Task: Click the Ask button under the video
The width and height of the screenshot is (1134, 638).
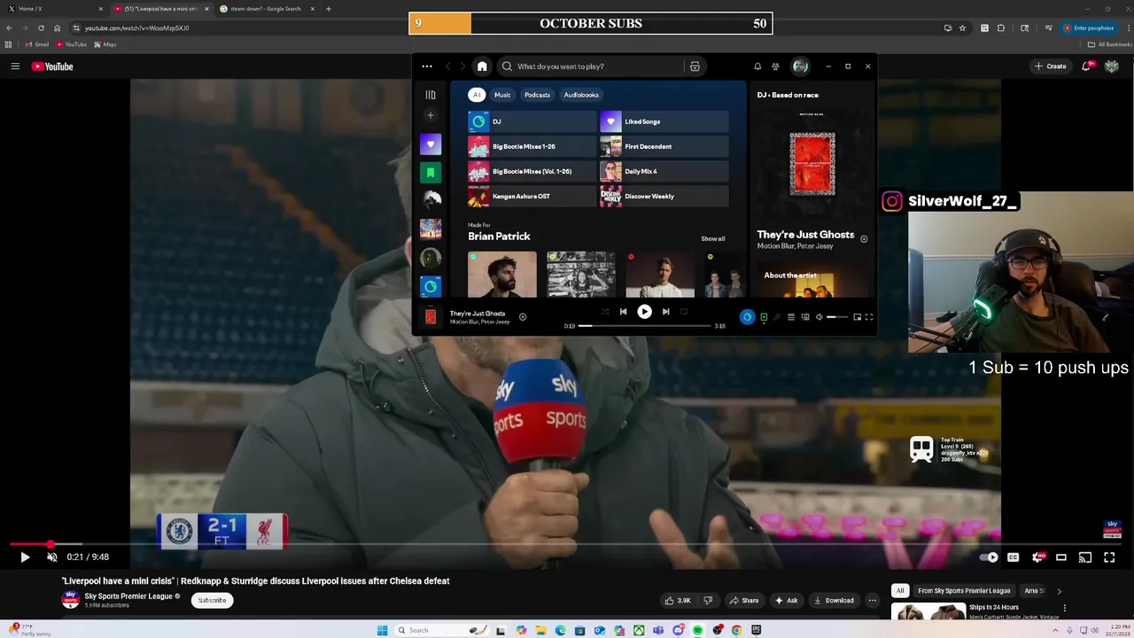Action: pyautogui.click(x=786, y=601)
